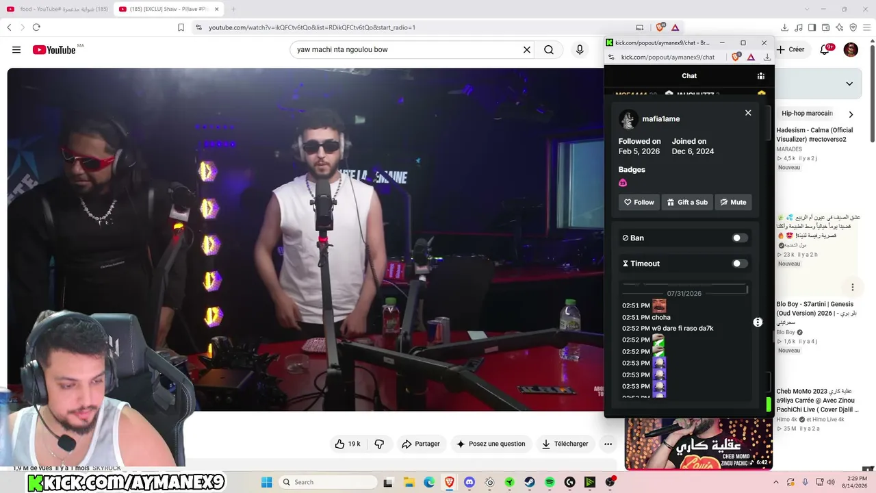
Task: Open the taskbar clock and date
Action: [x=857, y=482]
